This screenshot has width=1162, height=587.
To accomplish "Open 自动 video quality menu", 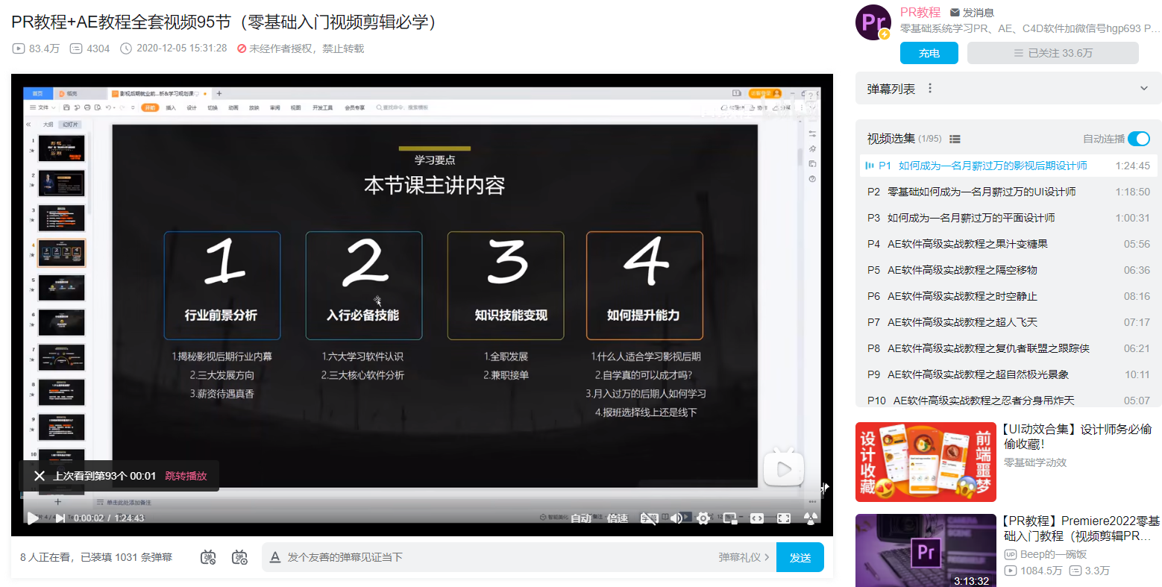I will pyautogui.click(x=581, y=518).
